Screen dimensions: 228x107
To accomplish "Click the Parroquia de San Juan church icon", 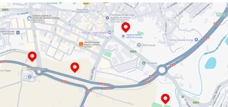I will [107, 18].
